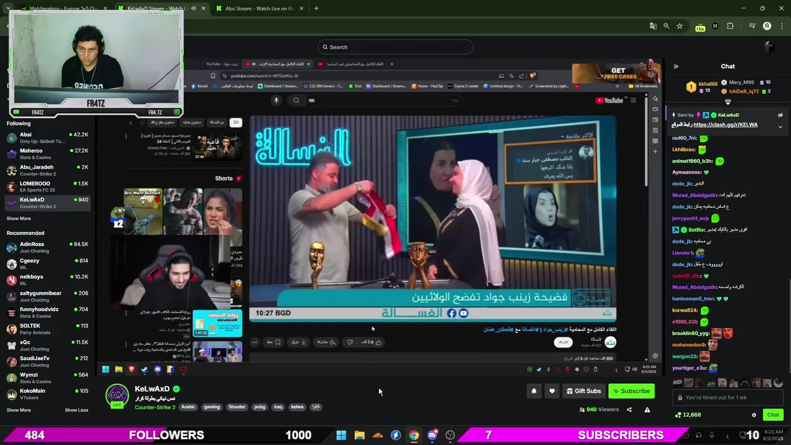791x445 pixels.
Task: Click the KeLwAxD channel name
Action: pyautogui.click(x=152, y=389)
